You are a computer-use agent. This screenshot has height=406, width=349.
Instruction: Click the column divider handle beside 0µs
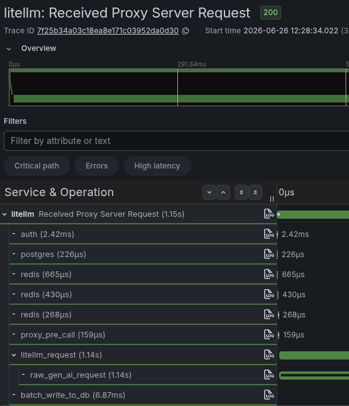(272, 199)
